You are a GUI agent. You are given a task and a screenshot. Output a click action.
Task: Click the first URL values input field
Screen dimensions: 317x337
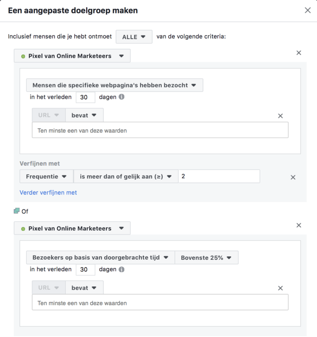[x=160, y=130]
